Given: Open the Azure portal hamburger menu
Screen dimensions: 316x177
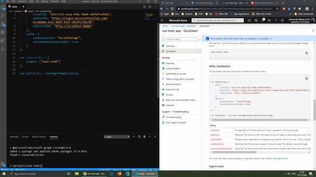Looking at the screenshot, I should pos(162,20).
